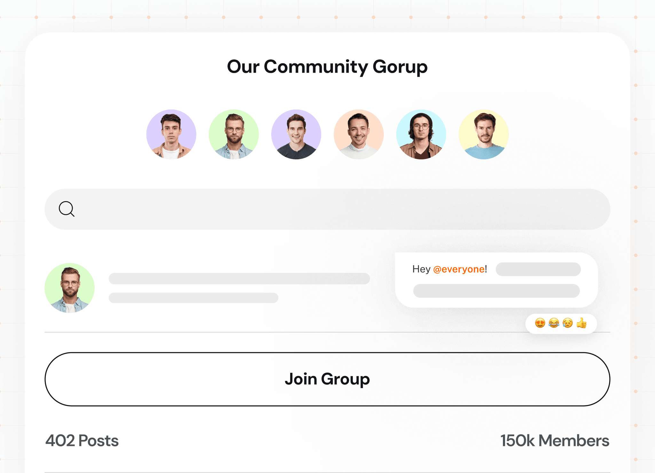
Task: Click inside the search bar field
Action: [327, 209]
